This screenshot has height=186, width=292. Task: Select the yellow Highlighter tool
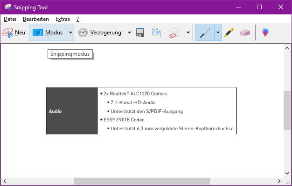pos(229,33)
